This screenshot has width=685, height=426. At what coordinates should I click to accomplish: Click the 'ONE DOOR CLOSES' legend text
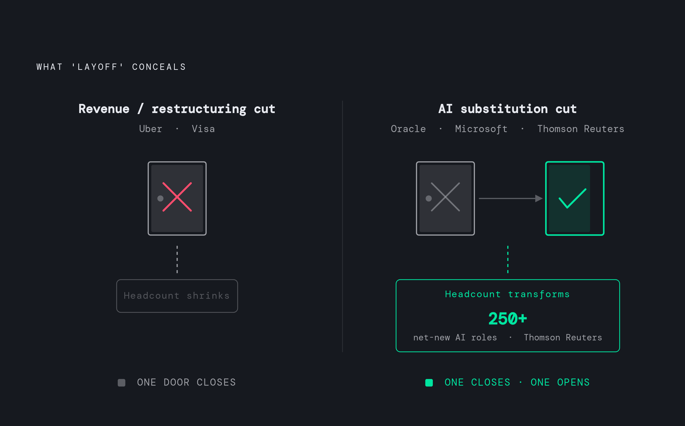[186, 382]
